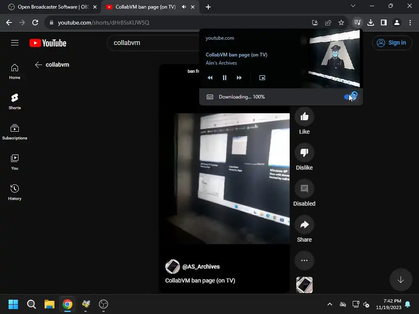
Task: Share this page from address bar
Action: point(328,22)
